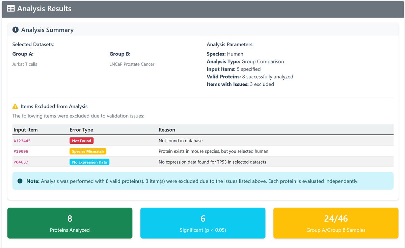Image resolution: width=405 pixels, height=248 pixels.
Task: Click the warning triangle icon by Items Excluded
Action: click(15, 106)
